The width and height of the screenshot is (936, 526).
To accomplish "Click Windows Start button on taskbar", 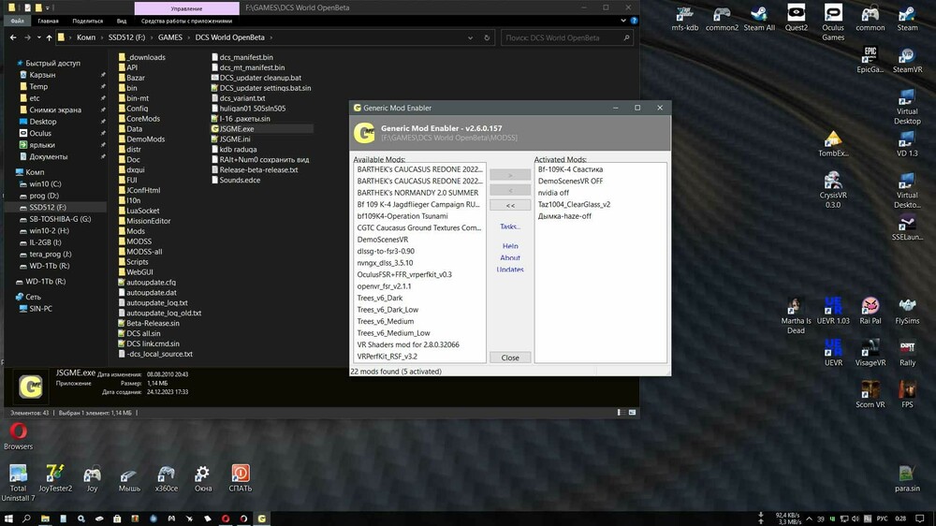I will (x=8, y=519).
